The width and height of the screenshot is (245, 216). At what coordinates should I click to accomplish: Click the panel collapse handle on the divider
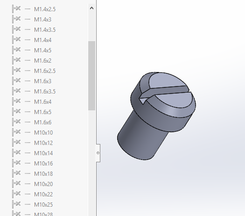pos(98,153)
